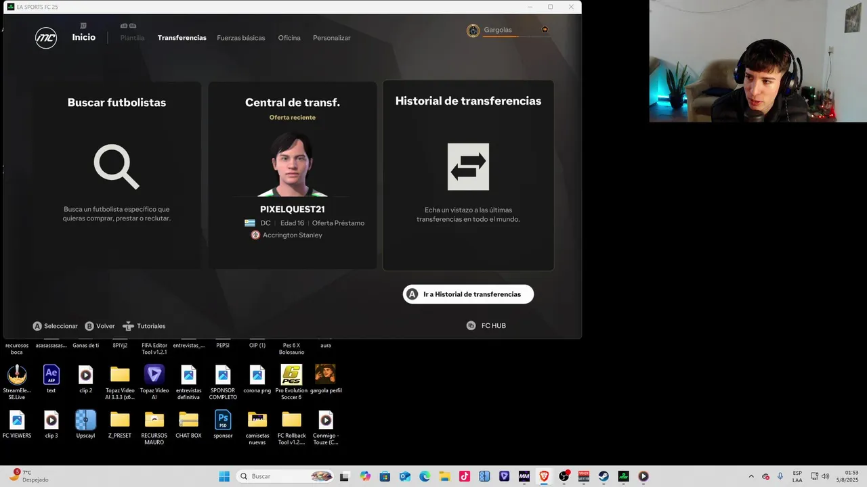Screen dimensions: 867x487
Task: Open Steam from the taskbar
Action: [603, 476]
